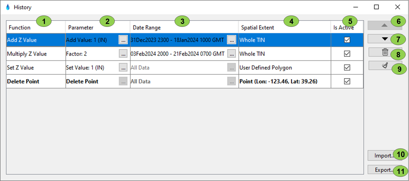Select the User Defined Polygon spatial extent cell

tap(265, 68)
